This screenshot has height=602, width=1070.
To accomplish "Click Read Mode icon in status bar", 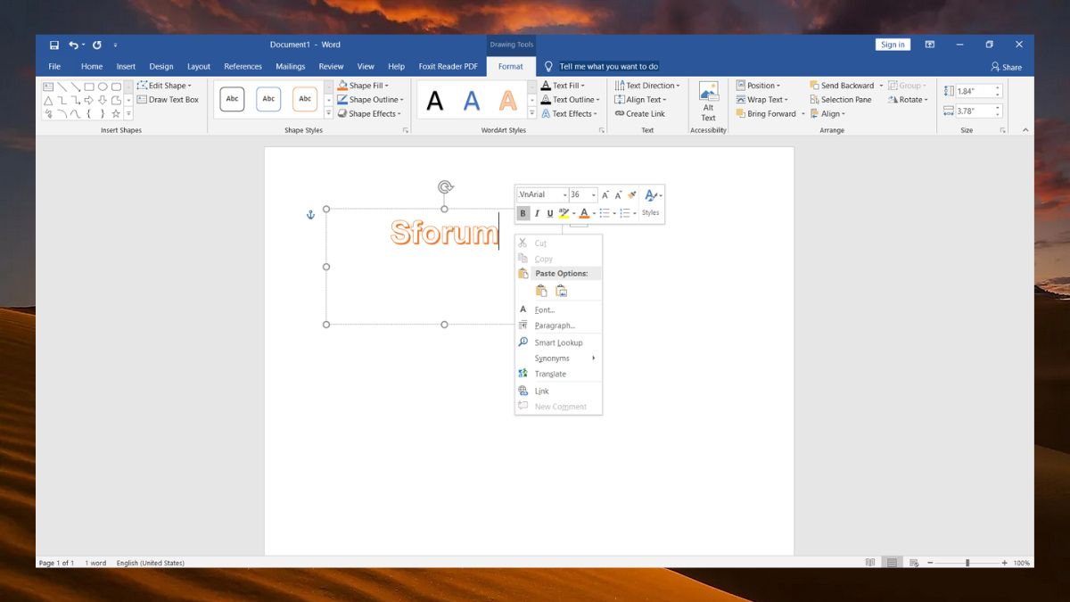I will (x=870, y=563).
